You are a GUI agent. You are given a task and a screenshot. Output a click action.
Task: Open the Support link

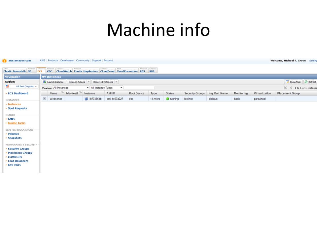96,60
